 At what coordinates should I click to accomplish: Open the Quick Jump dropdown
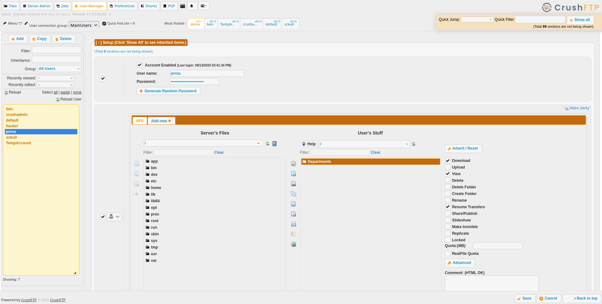(477, 20)
